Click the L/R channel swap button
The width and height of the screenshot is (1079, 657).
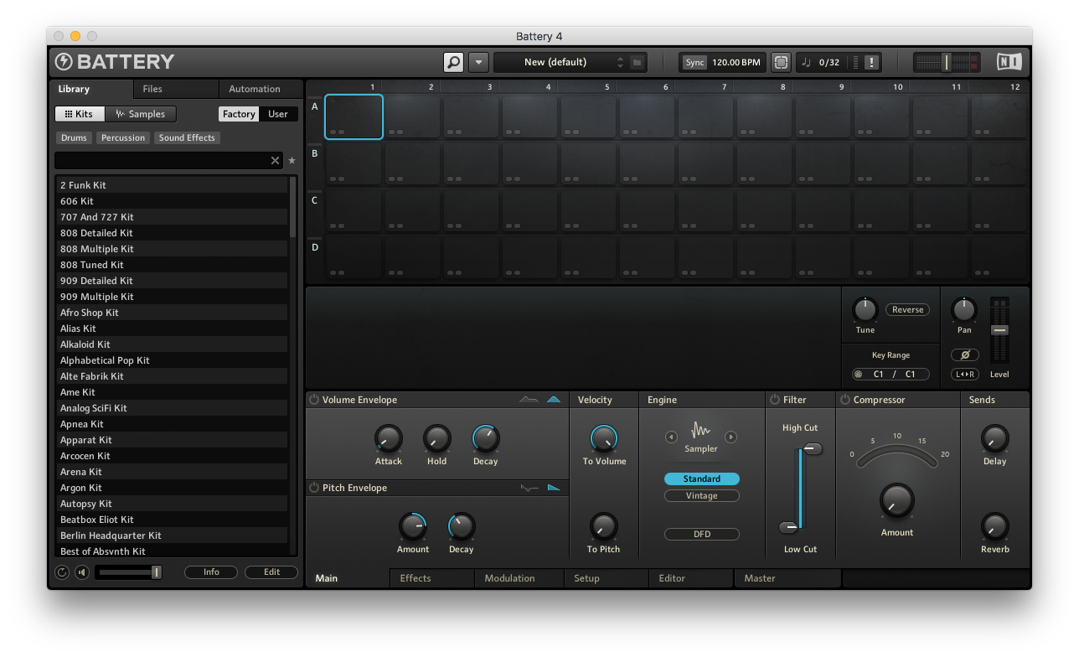click(964, 375)
